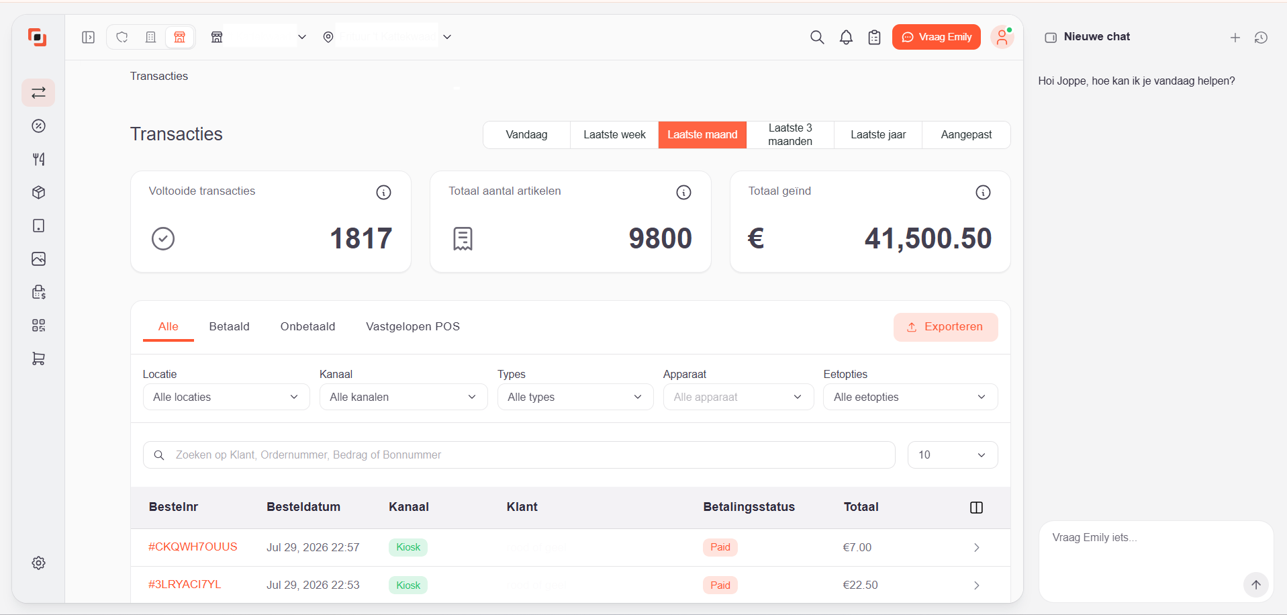Focus the transaction search field
Screen dimensions: 1287x615
519,455
